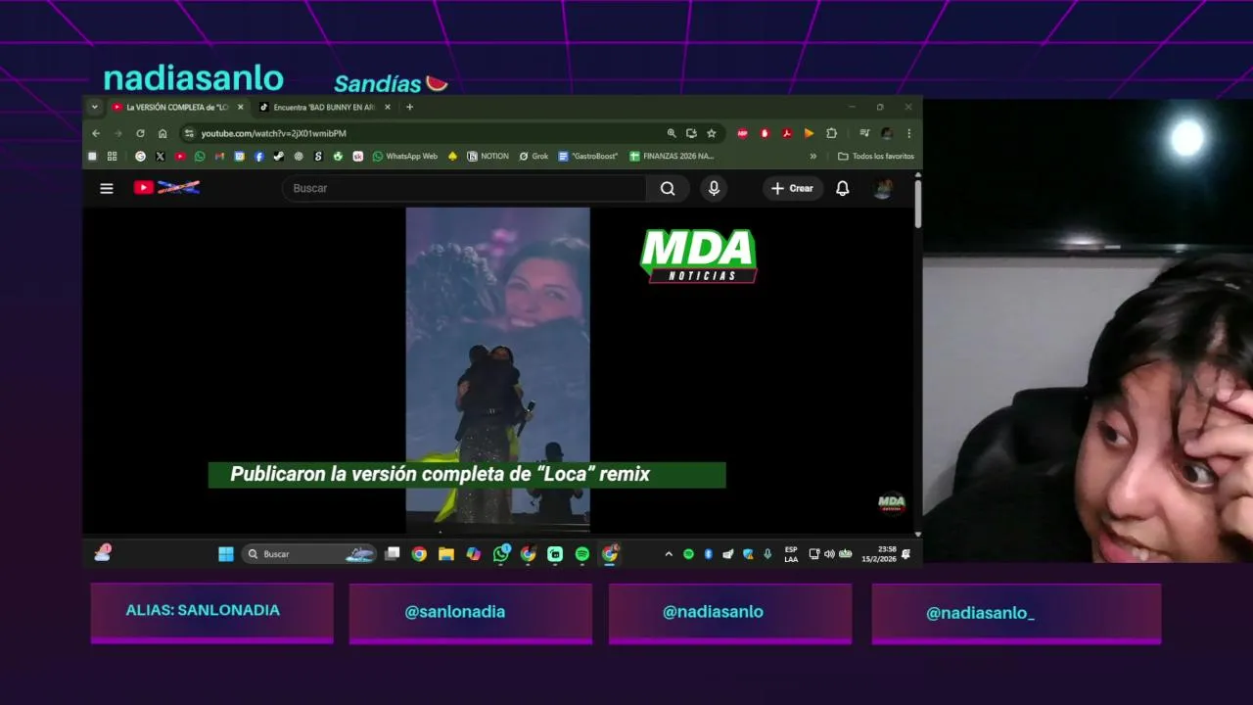Screen dimensions: 1253x705
Task: Open the YouTube account avatar menu
Action: [x=883, y=188]
